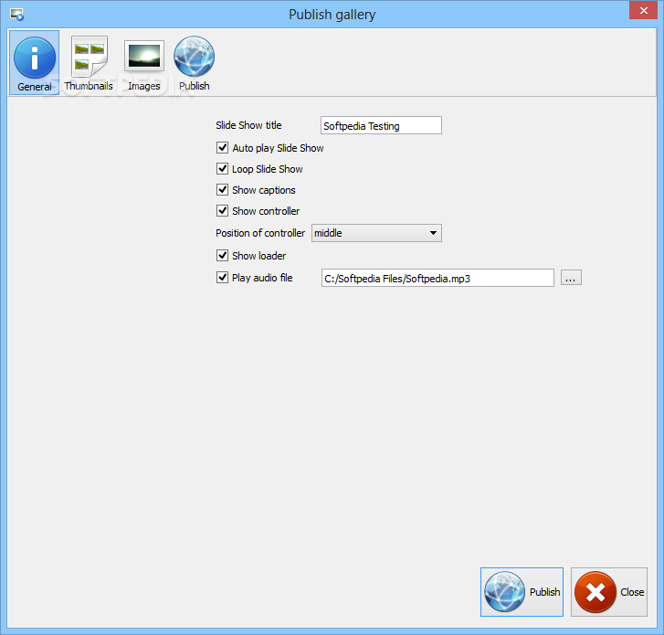
Task: Browse for audio file with ellipsis button
Action: (x=571, y=278)
